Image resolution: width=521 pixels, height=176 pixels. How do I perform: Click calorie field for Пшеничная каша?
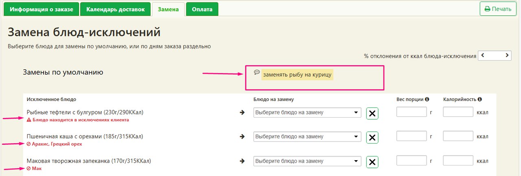[458, 136]
